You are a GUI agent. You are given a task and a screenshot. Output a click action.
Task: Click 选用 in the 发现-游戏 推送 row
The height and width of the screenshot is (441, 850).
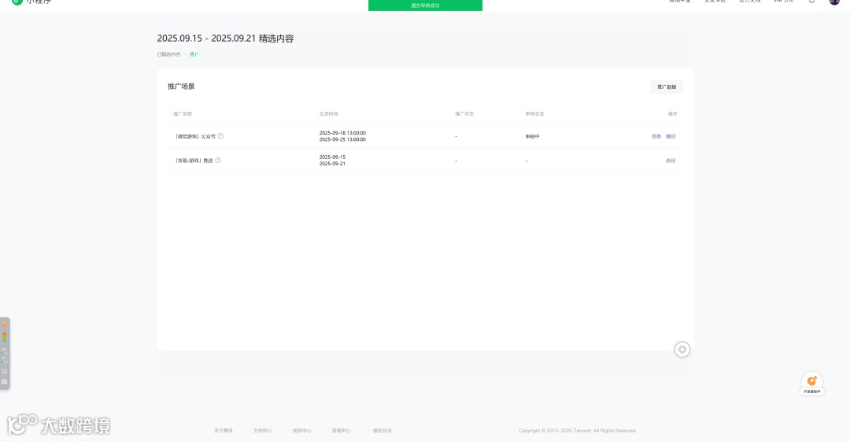(x=671, y=161)
